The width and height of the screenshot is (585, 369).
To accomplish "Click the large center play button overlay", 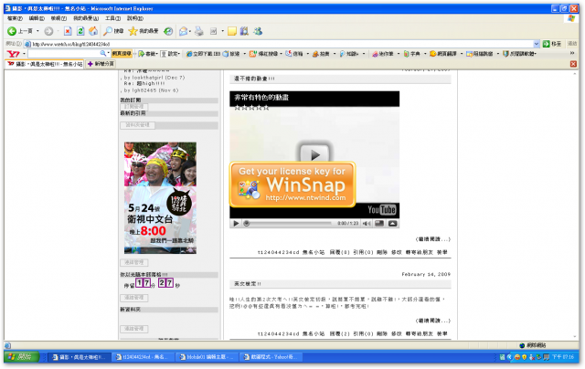I will tap(314, 154).
